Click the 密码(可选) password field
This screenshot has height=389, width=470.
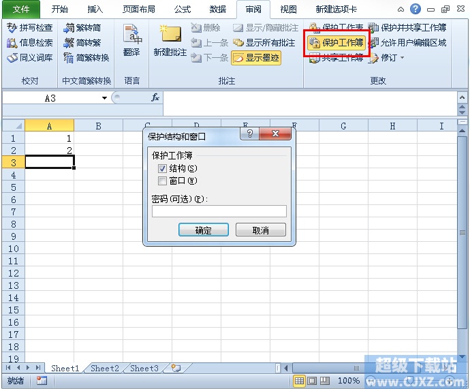(x=219, y=211)
